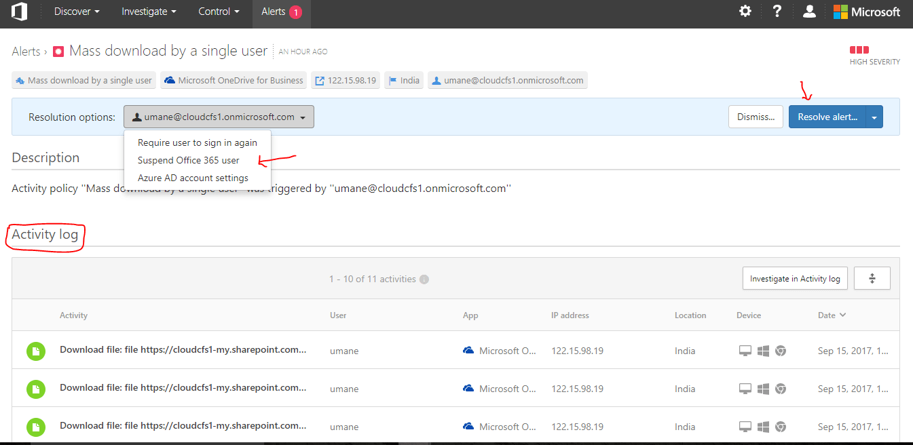Click third row's OneDrive cloud icon

point(468,427)
